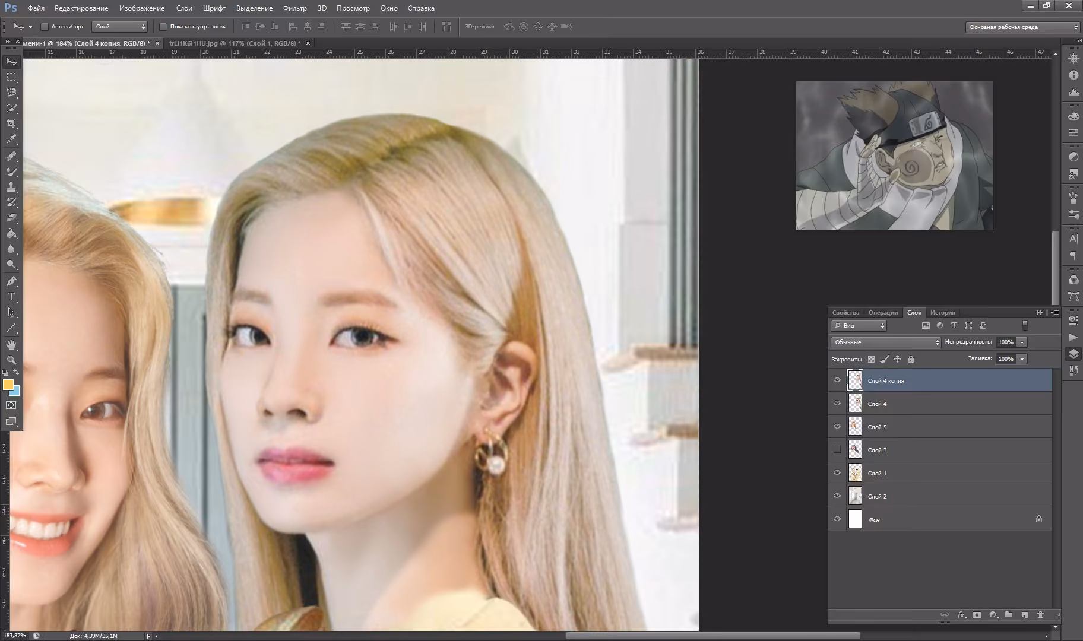Select the Horizontal Type tool
This screenshot has width=1083, height=641.
tap(11, 297)
